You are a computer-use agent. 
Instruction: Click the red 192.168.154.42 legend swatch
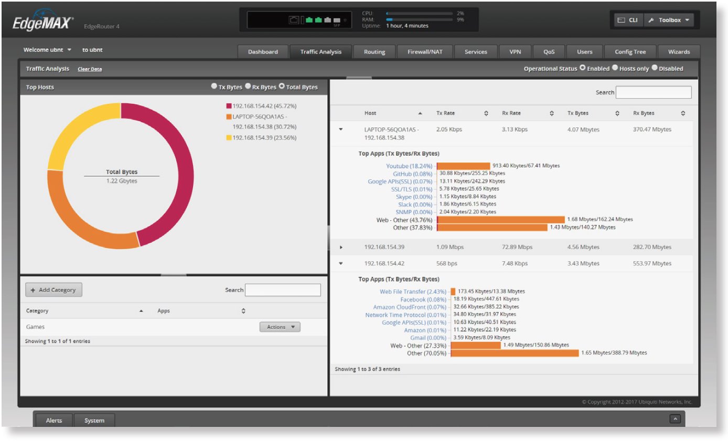[x=229, y=106]
